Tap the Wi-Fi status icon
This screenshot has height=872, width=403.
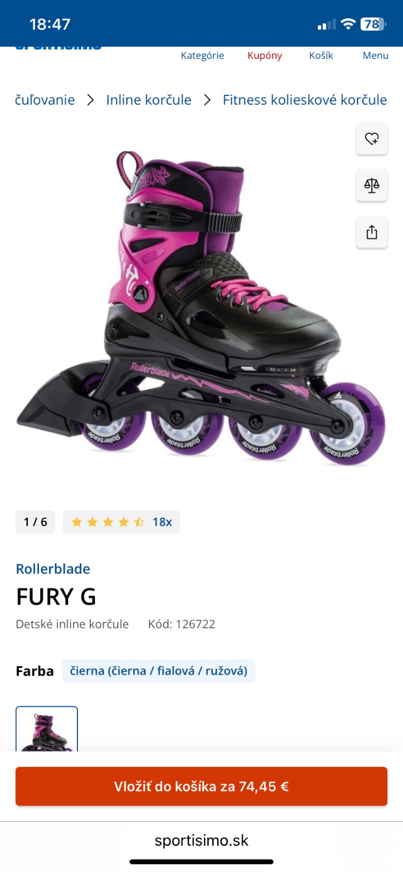(348, 24)
